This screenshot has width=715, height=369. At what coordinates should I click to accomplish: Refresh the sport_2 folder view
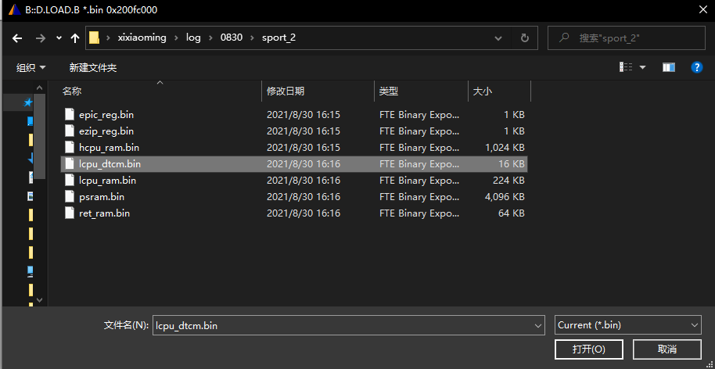[x=525, y=38]
